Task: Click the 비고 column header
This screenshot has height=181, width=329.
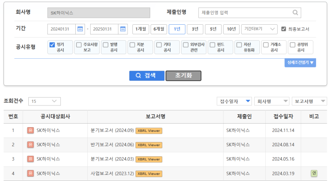Action: point(314,117)
